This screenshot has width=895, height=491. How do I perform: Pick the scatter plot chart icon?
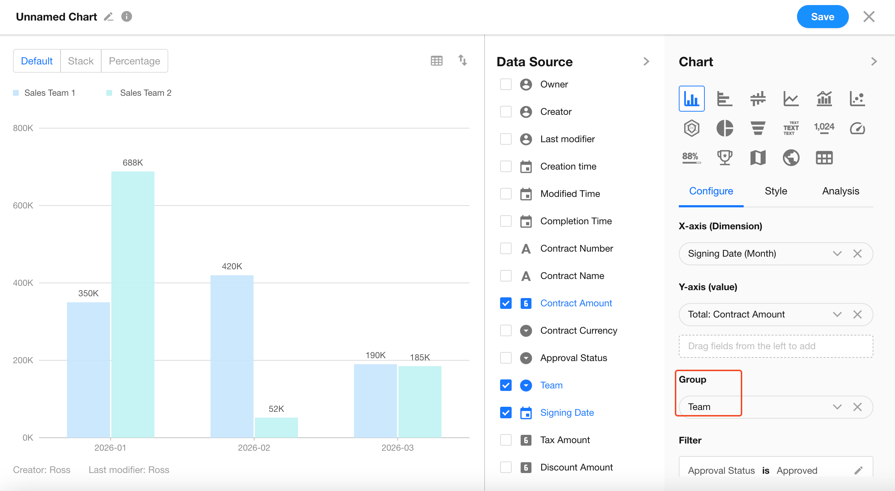coord(857,99)
